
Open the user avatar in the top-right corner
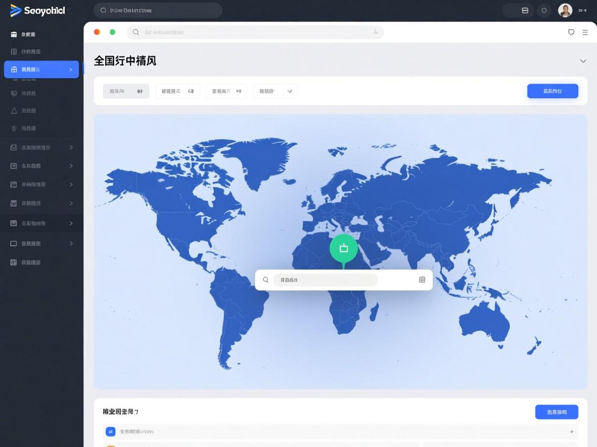click(565, 10)
